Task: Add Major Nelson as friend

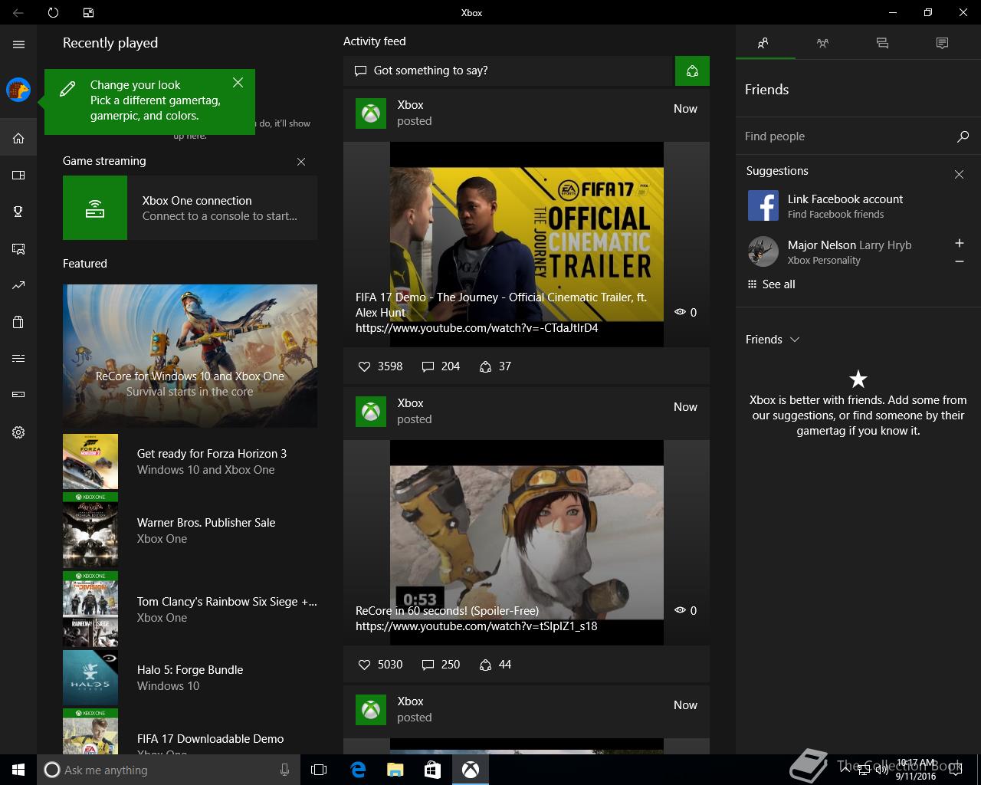Action: (x=959, y=243)
